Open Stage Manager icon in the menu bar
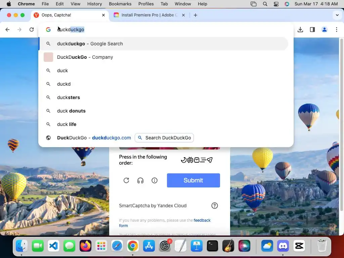Image resolution: width=344 pixels, height=258 pixels. coord(253,4)
